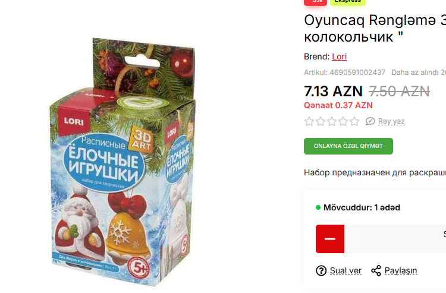Click the Rəy yaz link

point(391,121)
